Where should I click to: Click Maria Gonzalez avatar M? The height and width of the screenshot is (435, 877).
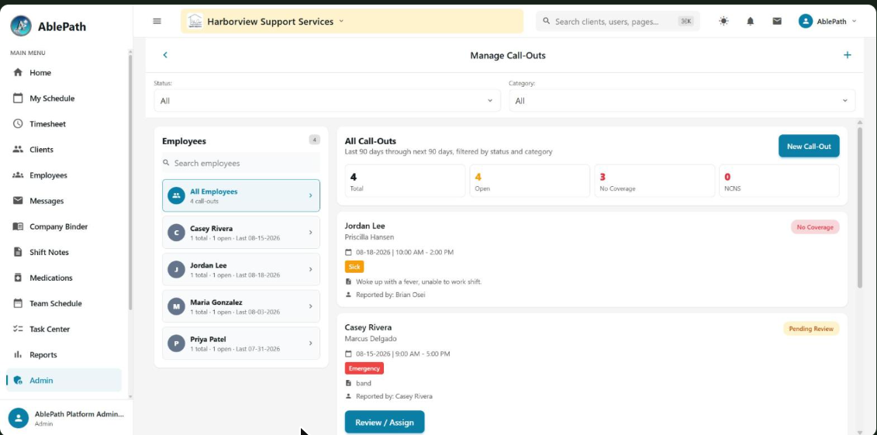pos(176,306)
